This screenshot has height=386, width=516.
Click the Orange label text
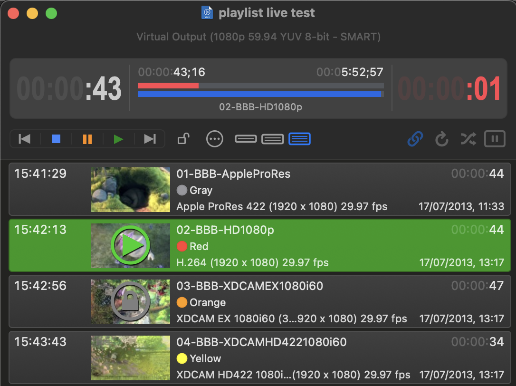click(x=208, y=302)
